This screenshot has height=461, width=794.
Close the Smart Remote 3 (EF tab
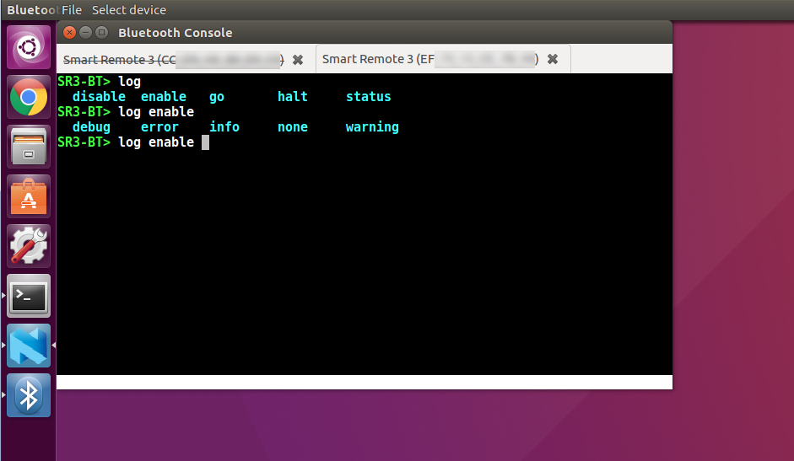click(553, 59)
